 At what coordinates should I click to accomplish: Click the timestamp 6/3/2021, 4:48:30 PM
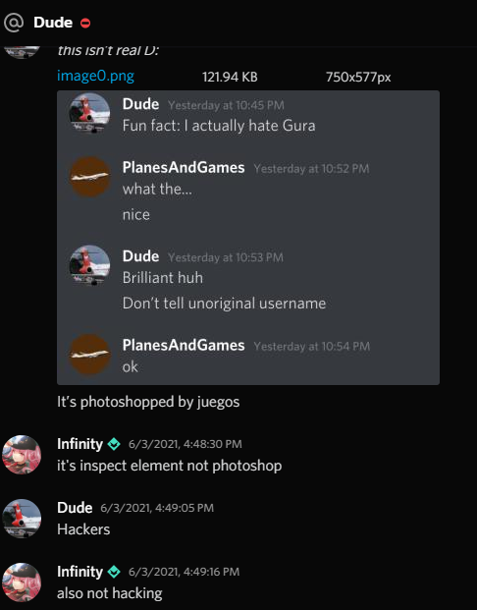(185, 444)
